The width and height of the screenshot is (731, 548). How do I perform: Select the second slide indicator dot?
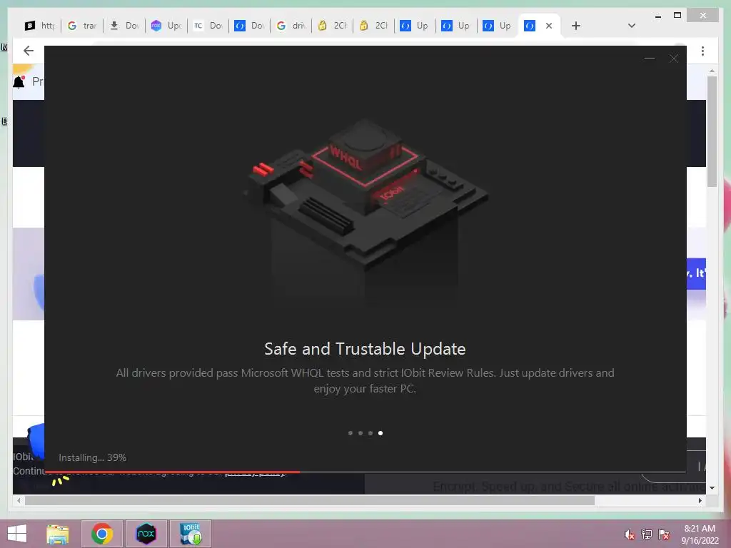[361, 433]
